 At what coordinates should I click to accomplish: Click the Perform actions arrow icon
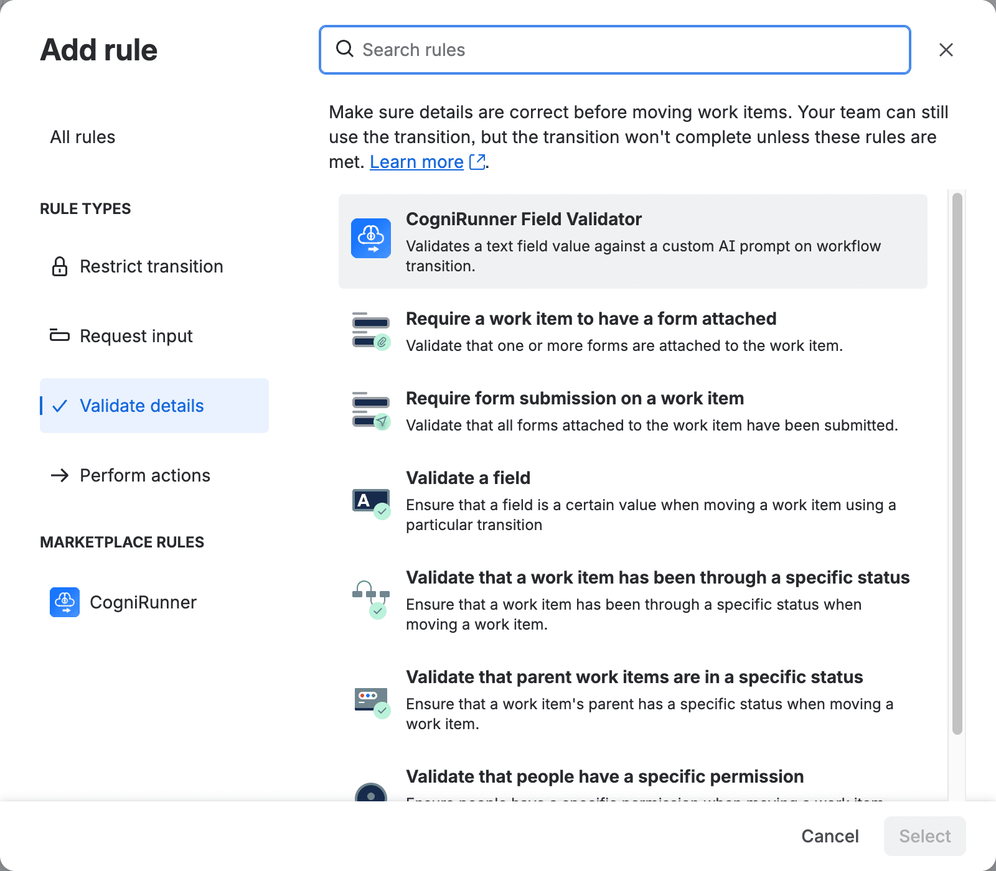pos(60,475)
